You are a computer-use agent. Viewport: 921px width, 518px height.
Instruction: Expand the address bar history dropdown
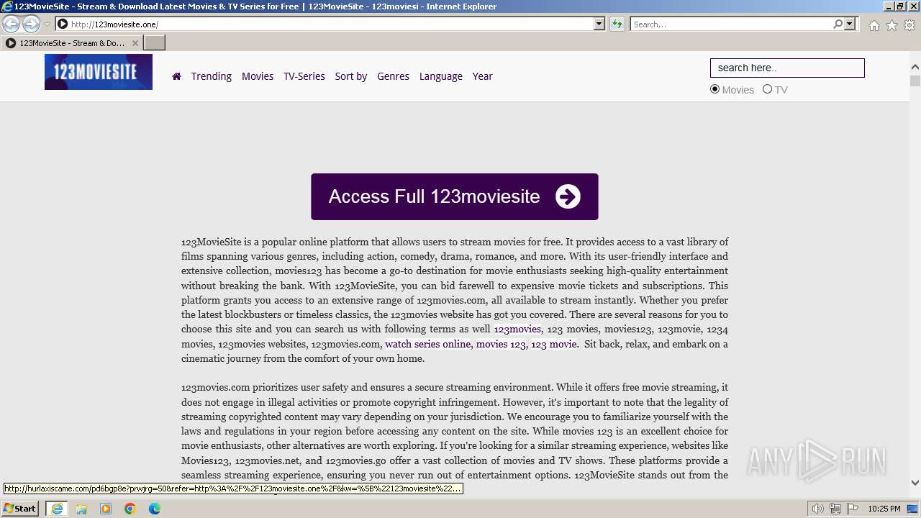599,24
